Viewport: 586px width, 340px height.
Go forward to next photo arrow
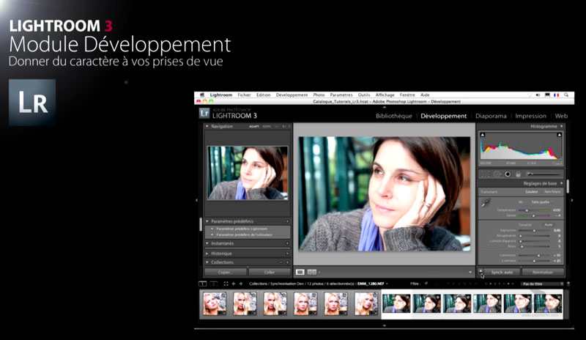[241, 284]
